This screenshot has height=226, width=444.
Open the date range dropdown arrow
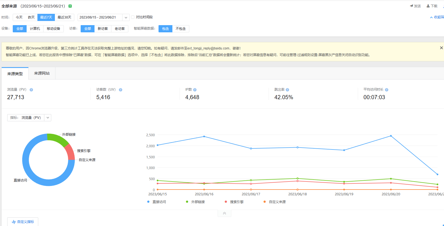[126, 17]
